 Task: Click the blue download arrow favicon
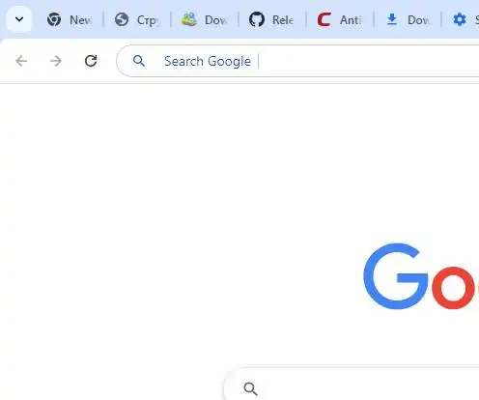pos(392,20)
